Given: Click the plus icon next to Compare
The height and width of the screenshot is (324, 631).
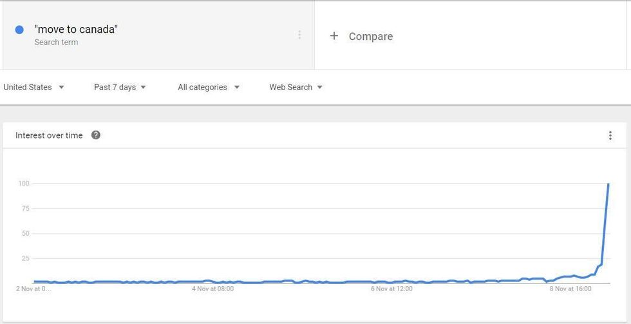Looking at the screenshot, I should click(334, 36).
